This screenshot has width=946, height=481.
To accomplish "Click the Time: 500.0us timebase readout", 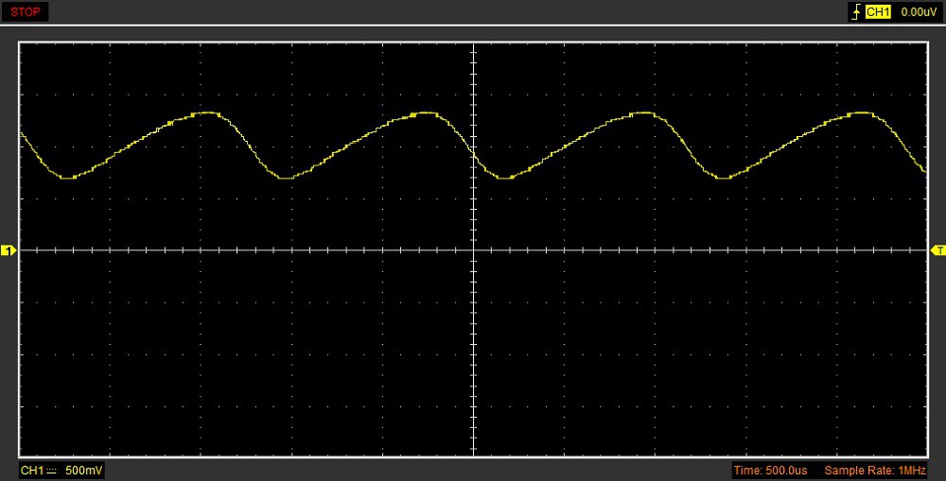I will coord(770,471).
